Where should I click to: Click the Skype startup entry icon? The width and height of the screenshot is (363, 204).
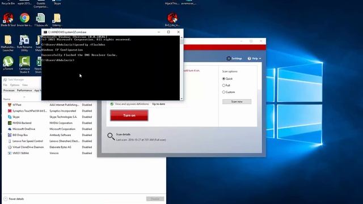10,117
